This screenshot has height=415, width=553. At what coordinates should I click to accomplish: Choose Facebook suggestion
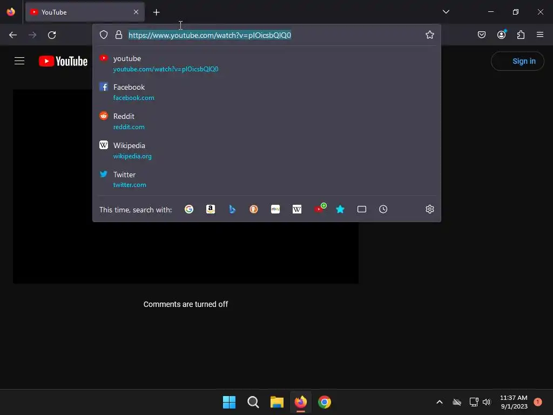(267, 92)
